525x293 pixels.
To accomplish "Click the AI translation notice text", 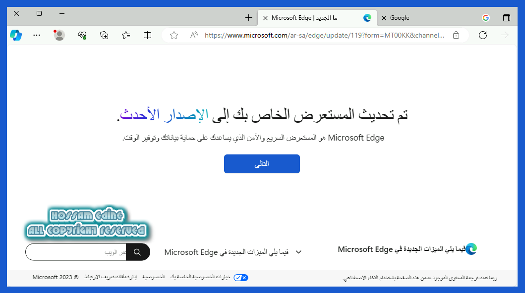I will (x=420, y=278).
